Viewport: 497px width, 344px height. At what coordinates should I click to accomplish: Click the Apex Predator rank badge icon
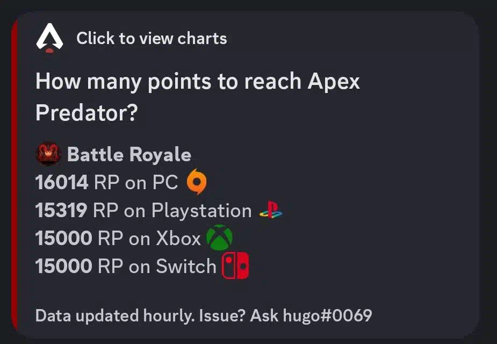48,154
